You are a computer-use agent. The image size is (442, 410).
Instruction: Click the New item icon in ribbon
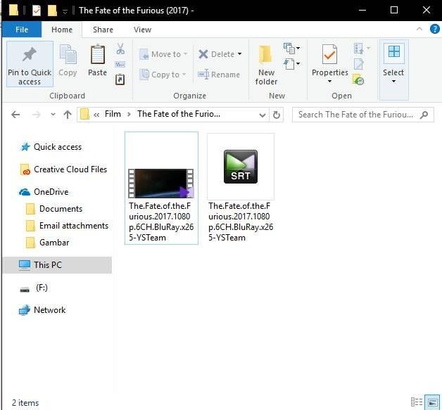click(x=289, y=48)
